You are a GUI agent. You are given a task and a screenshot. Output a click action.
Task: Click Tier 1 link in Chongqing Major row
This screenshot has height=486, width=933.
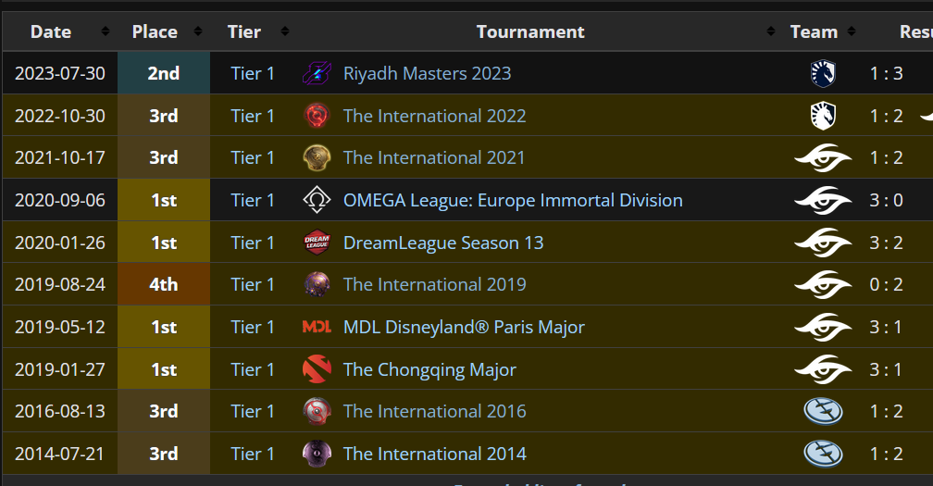tap(253, 369)
